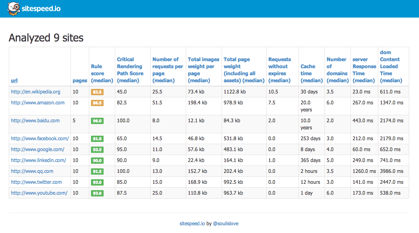Sort by server Response Time header

point(364,70)
